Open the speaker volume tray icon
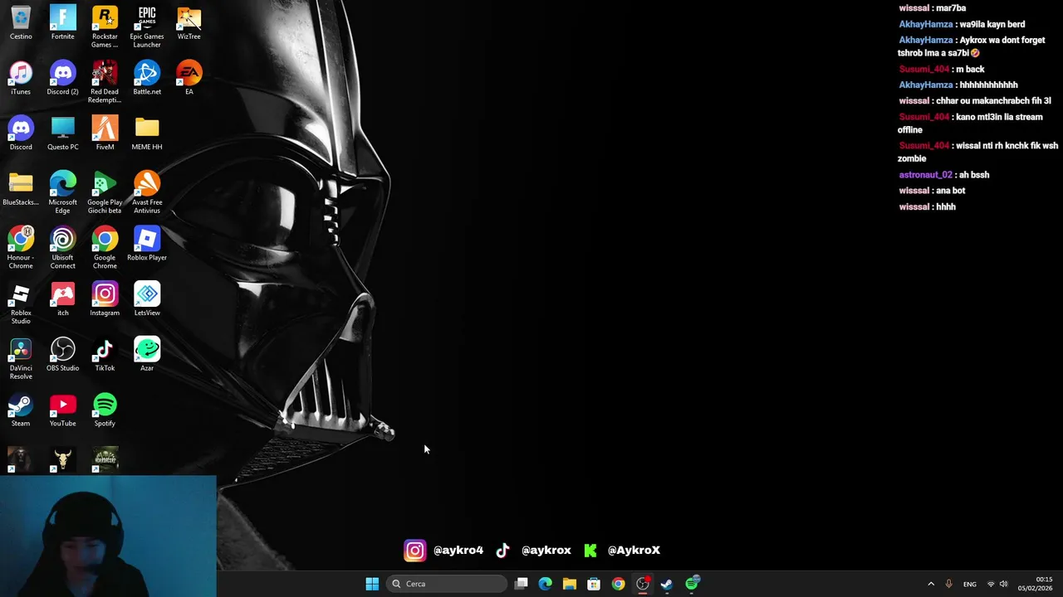Screen dimensions: 1063x597 point(1003,584)
